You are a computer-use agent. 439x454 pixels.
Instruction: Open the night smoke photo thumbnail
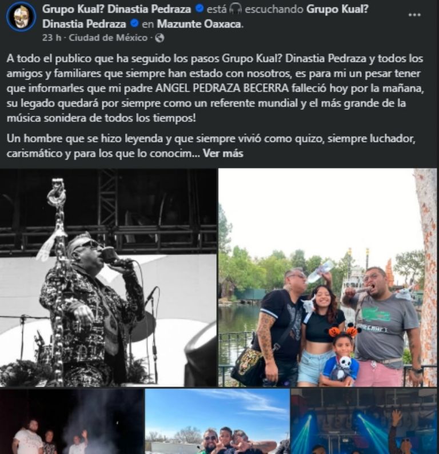[72, 421]
